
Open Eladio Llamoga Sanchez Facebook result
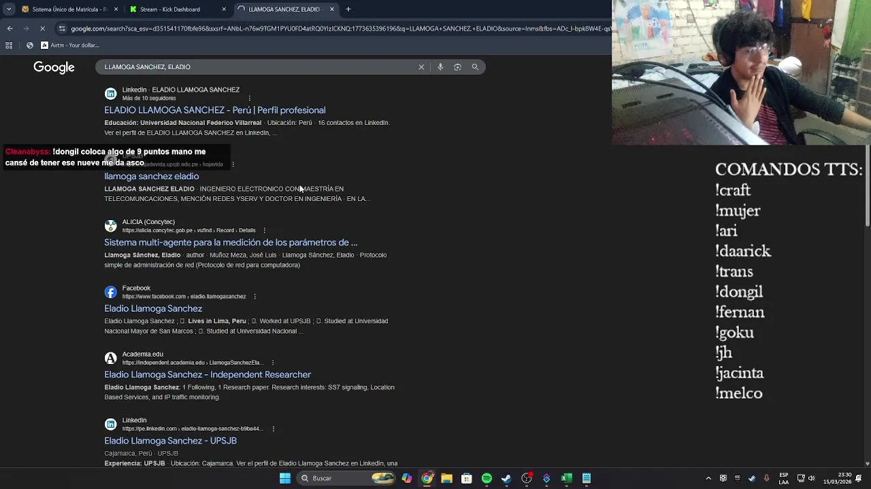(153, 308)
